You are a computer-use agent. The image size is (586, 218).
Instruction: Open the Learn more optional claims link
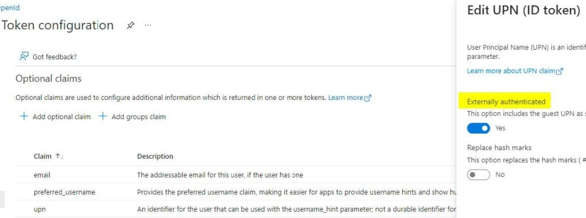click(345, 98)
